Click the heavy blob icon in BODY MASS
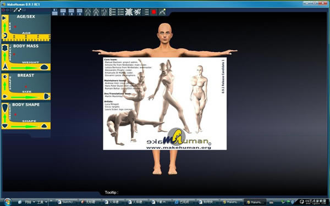 tap(44, 67)
